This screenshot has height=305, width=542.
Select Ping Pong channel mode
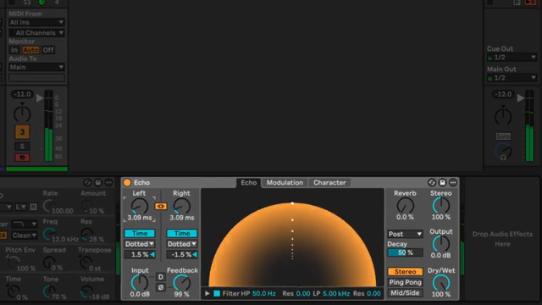pos(405,282)
